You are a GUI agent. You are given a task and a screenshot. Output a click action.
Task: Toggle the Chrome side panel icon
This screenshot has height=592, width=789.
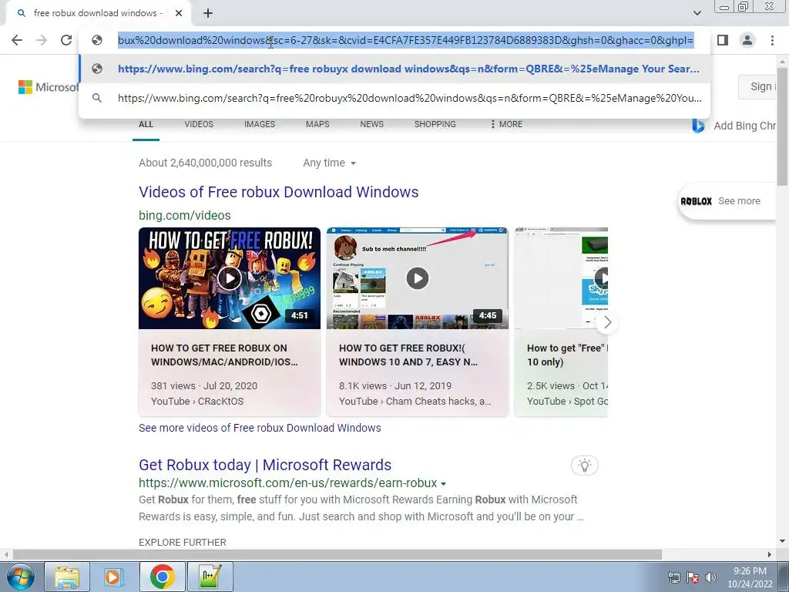tap(723, 40)
